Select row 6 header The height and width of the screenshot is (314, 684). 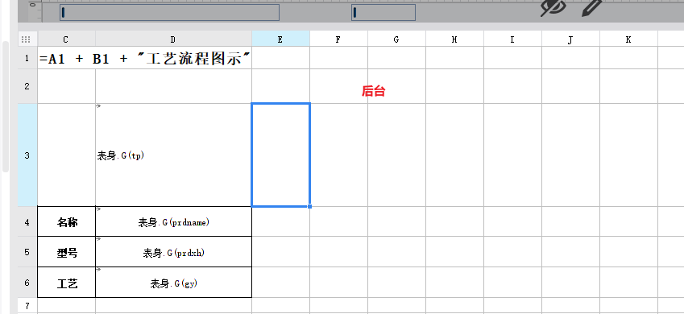coord(27,282)
